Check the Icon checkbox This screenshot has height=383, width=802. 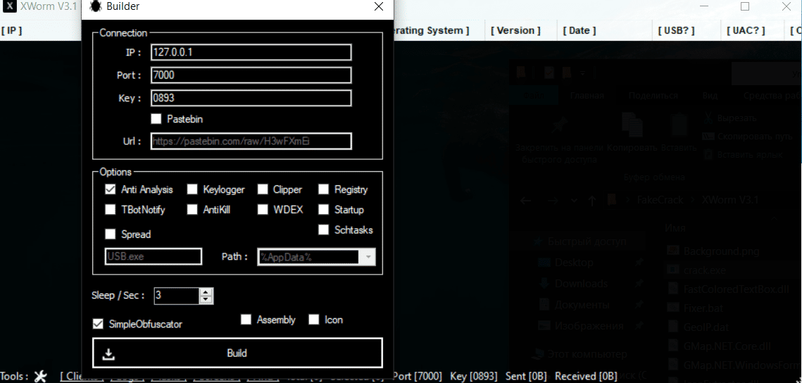(x=314, y=320)
